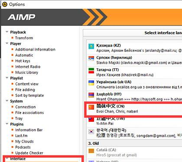Click the '3. Old' group header
The width and height of the screenshot is (182, 162).
click(94, 143)
